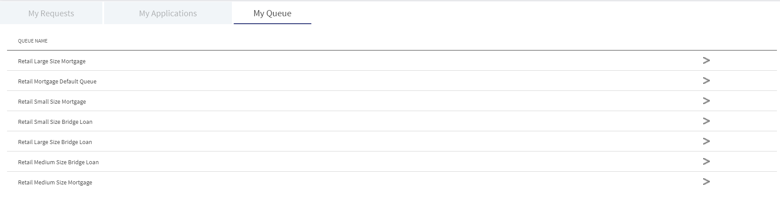Expand the Retail Large Size Bridge Loan arrow
Image resolution: width=780 pixels, height=209 pixels.
(x=706, y=141)
